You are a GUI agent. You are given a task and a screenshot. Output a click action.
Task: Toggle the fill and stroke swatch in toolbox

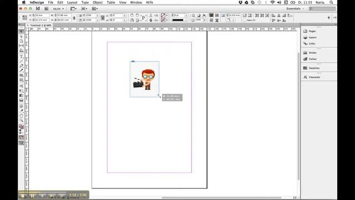21,127
